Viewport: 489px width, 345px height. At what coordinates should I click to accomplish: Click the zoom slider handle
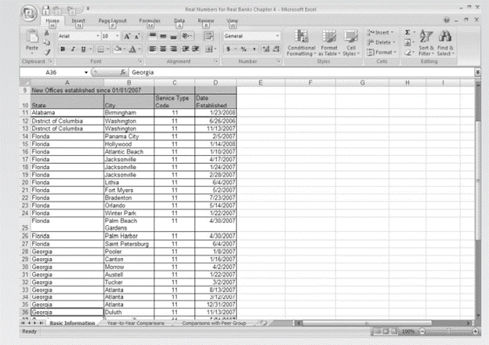coord(448,331)
